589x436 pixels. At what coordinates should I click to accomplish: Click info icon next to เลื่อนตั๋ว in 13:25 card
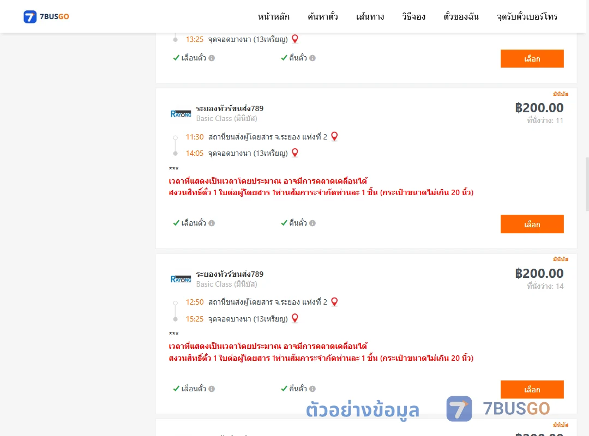(212, 58)
